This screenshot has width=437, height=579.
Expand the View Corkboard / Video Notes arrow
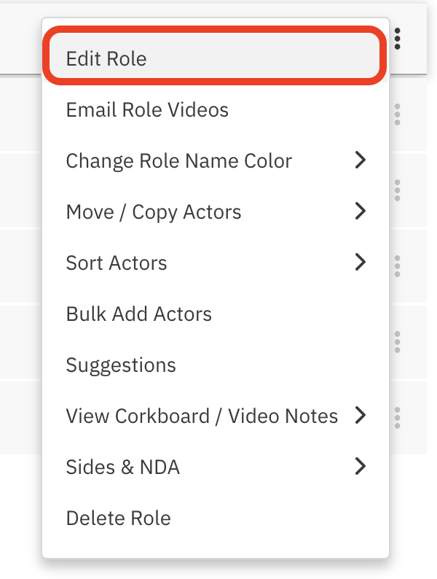point(360,416)
